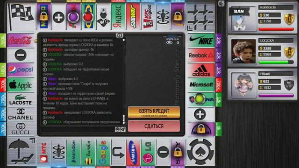Open the beach umbrella vacation corner
299x168 pixels.
21,152
